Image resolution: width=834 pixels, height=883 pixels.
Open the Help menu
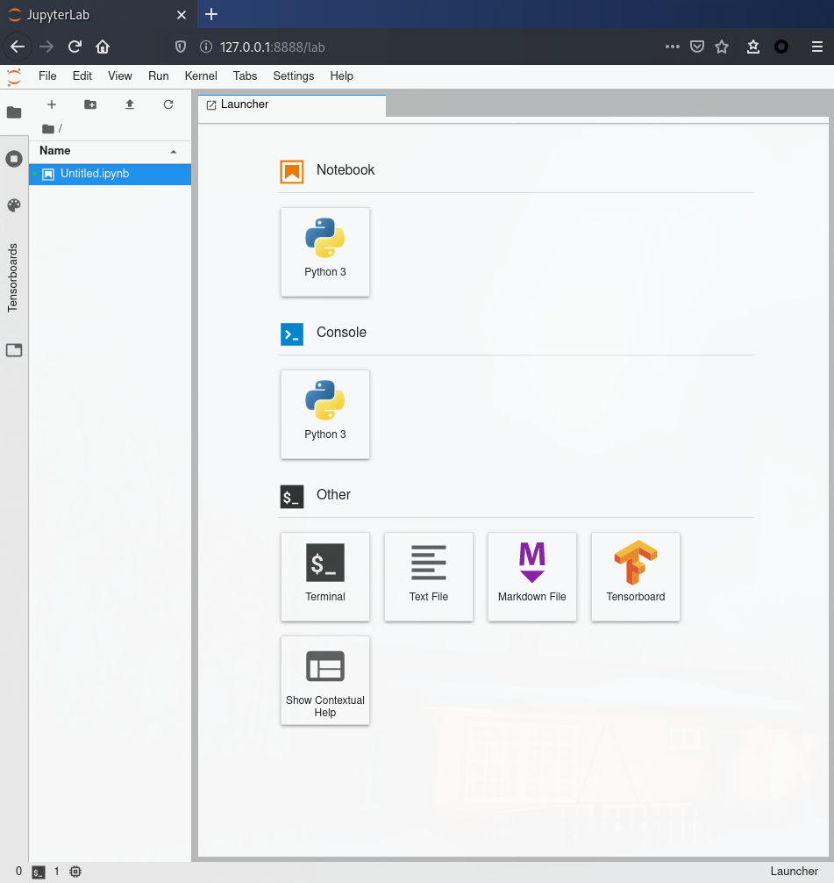pos(342,76)
